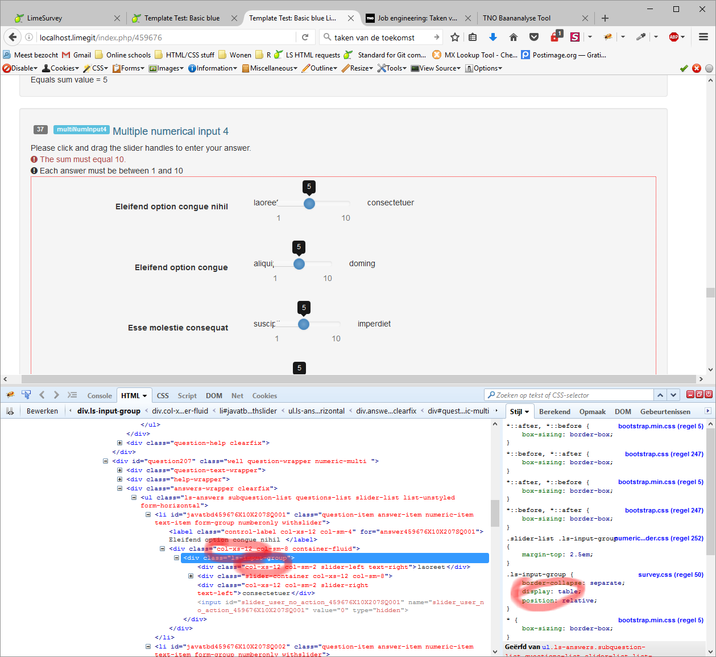The image size is (716, 657).
Task: Open a new browser tab with the plus icon
Action: pyautogui.click(x=605, y=18)
